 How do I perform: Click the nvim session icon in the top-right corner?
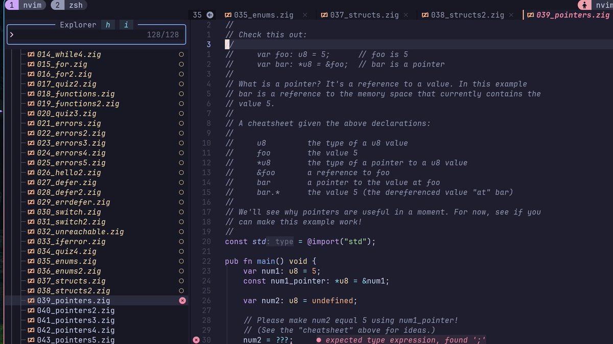point(585,5)
